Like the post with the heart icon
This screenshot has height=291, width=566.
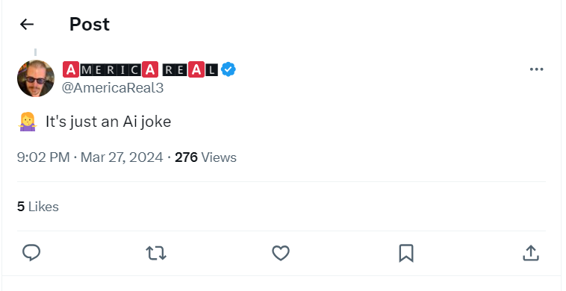[281, 253]
